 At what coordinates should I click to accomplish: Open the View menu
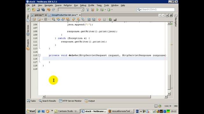pyautogui.click(x=40, y=5)
